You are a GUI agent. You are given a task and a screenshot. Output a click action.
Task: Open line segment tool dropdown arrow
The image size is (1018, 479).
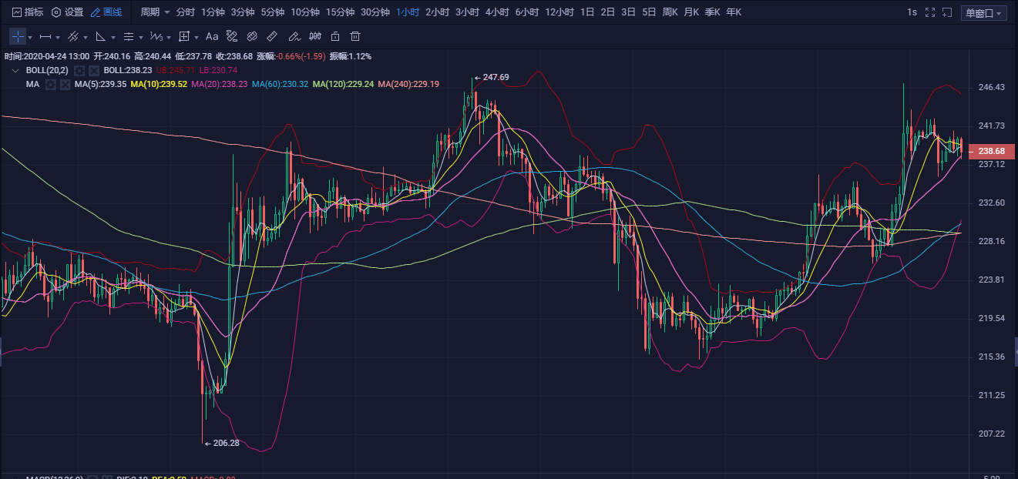(x=58, y=37)
